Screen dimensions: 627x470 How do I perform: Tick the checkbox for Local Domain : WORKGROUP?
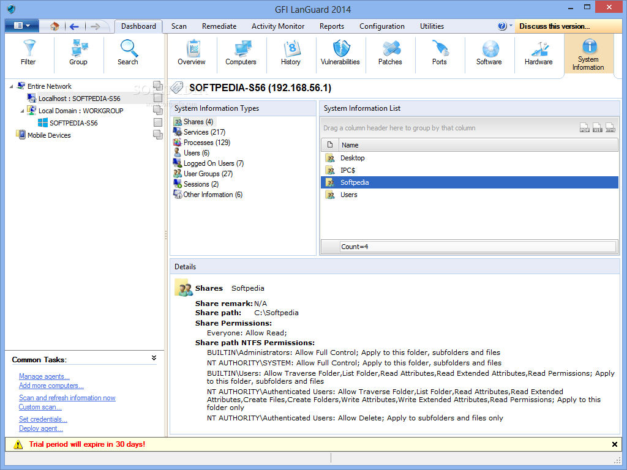tap(158, 110)
